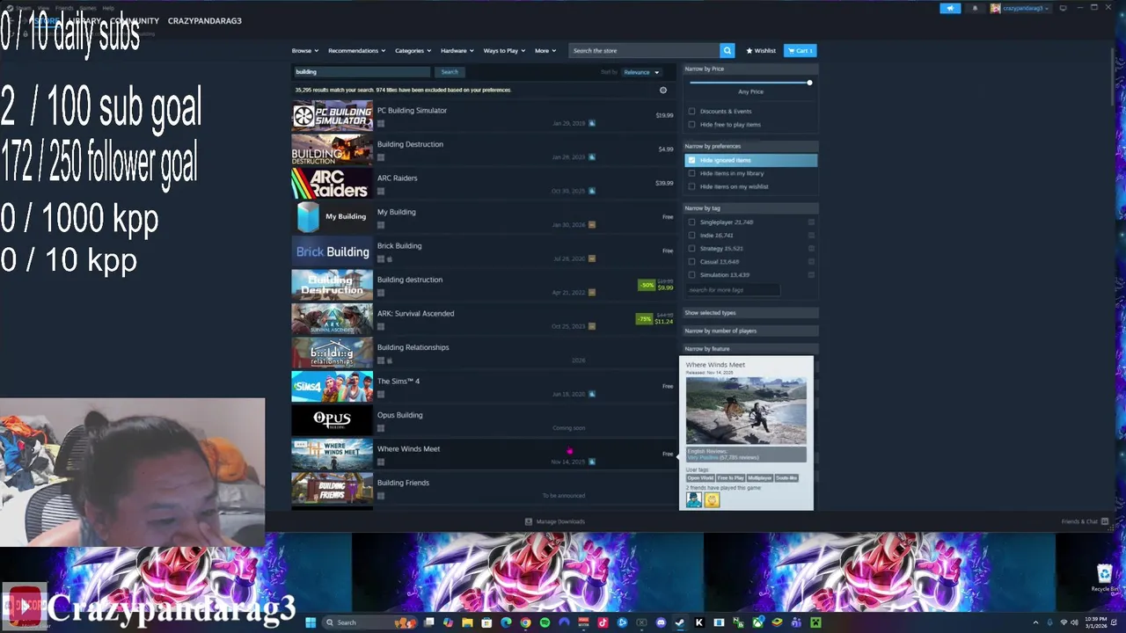The image size is (1126, 633).
Task: Click the announcements megaphone button
Action: coord(950,8)
